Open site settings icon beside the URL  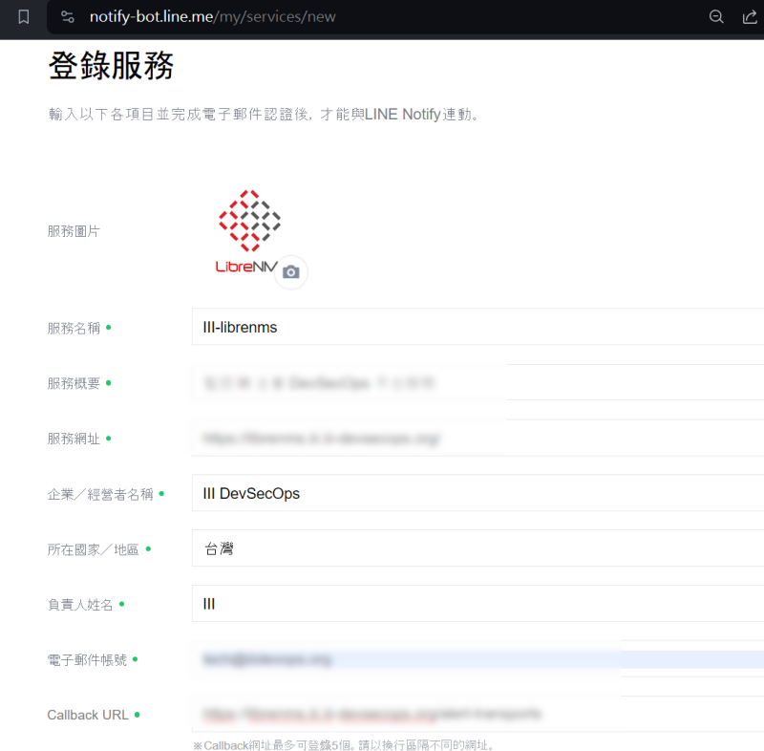click(x=67, y=17)
